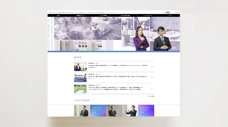This screenshot has height=127, width=228.
Task: Click the NEWS section heading
Action: click(78, 57)
